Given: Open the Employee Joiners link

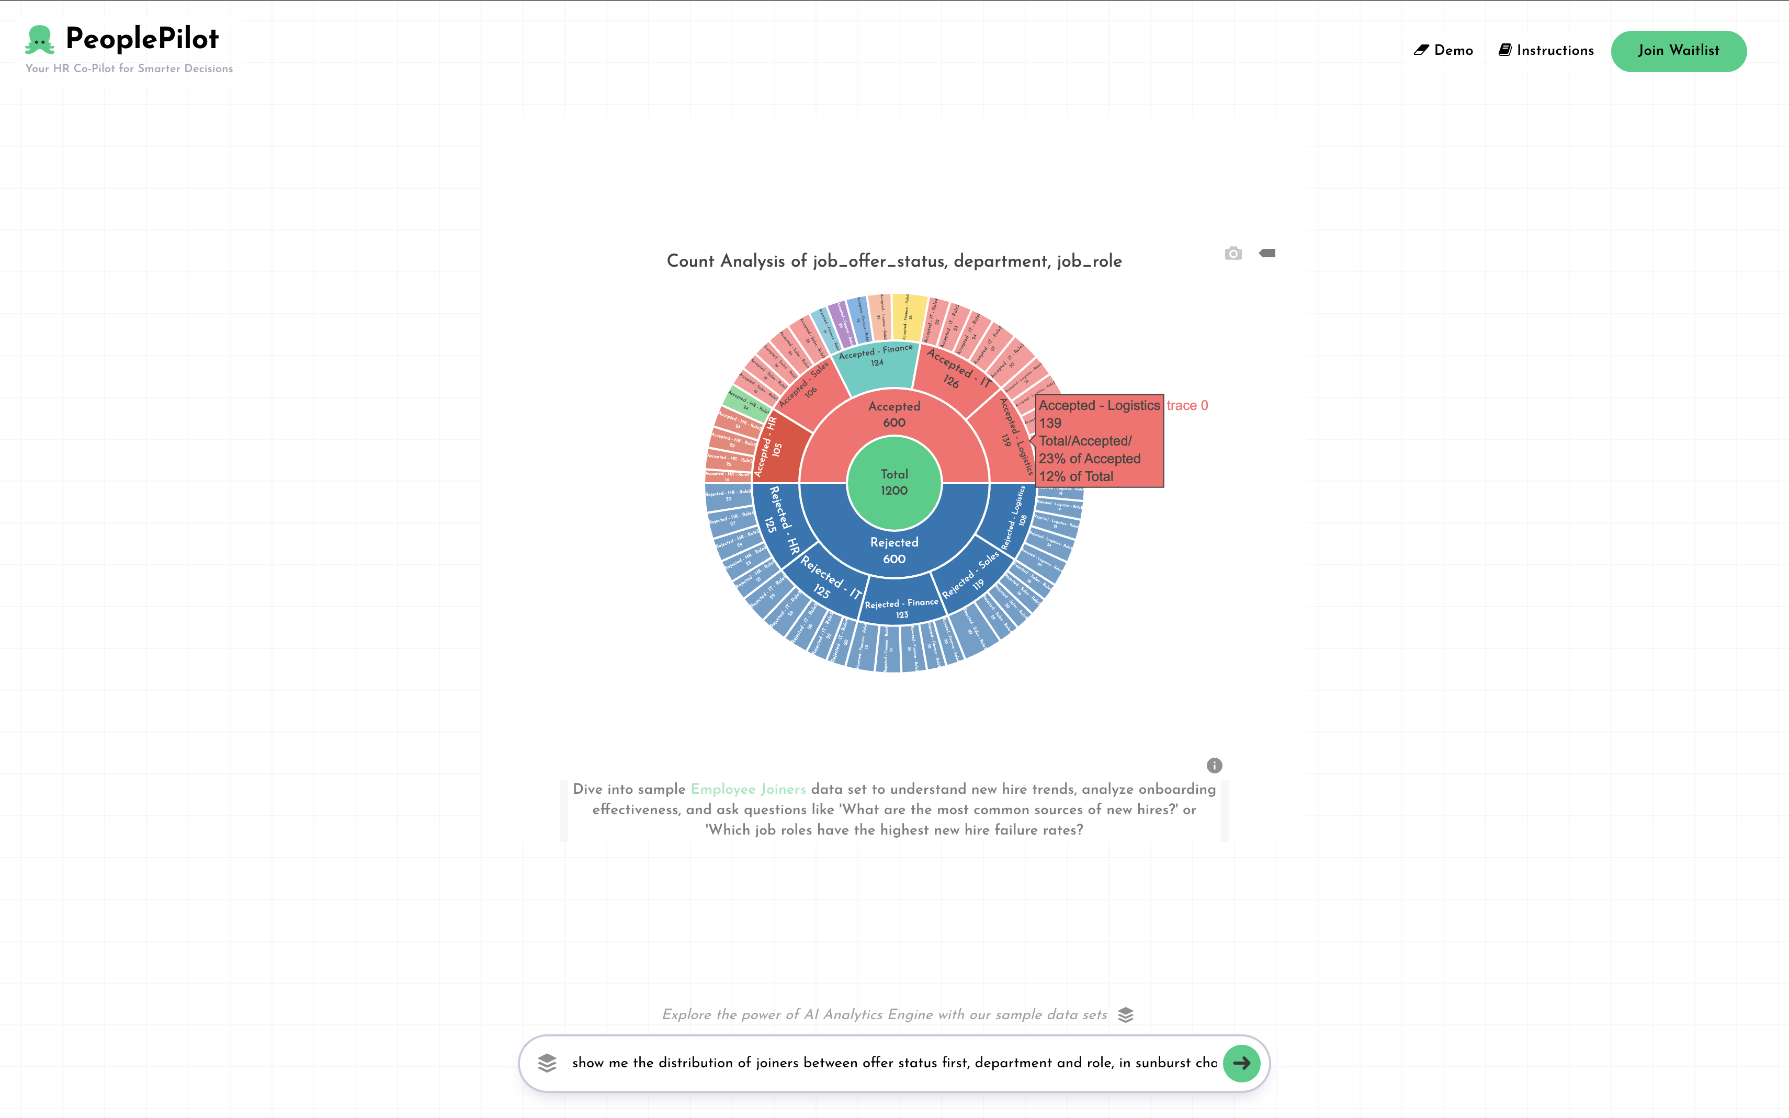Looking at the screenshot, I should [748, 789].
